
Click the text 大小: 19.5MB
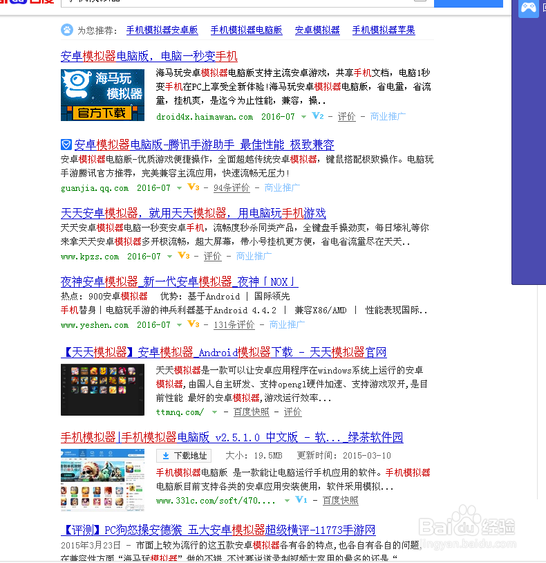tap(254, 456)
